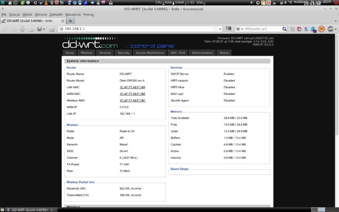Open the Zakładki menu
The width and height of the screenshot is (339, 212).
(56, 15)
